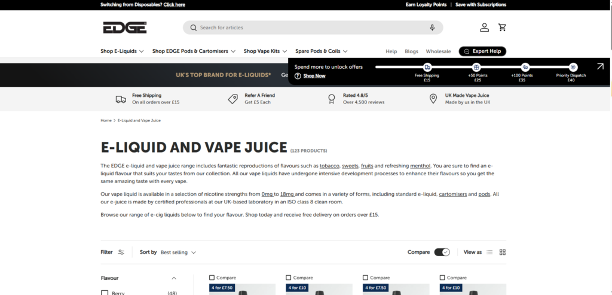Click the Shop Now link
The image size is (612, 295).
pos(314,76)
